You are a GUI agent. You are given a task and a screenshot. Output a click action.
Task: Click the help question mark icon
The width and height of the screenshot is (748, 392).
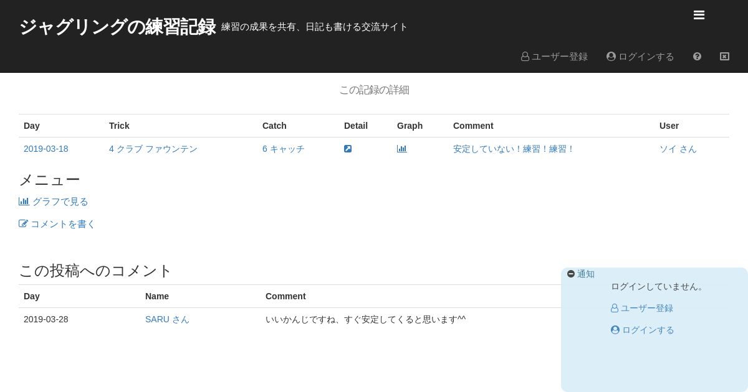tap(697, 57)
